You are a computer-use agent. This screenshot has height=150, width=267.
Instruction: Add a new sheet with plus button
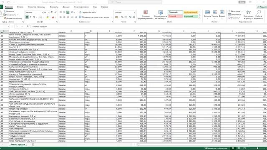coord(33,145)
